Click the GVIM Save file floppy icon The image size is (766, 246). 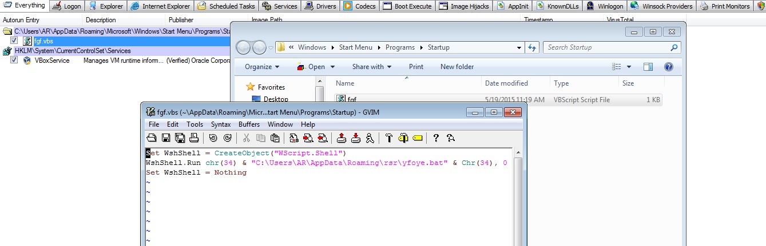coord(166,138)
